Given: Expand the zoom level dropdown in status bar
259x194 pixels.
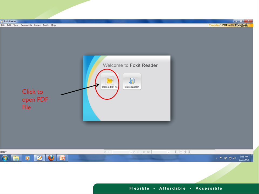Looking at the screenshot, I should [169, 152].
